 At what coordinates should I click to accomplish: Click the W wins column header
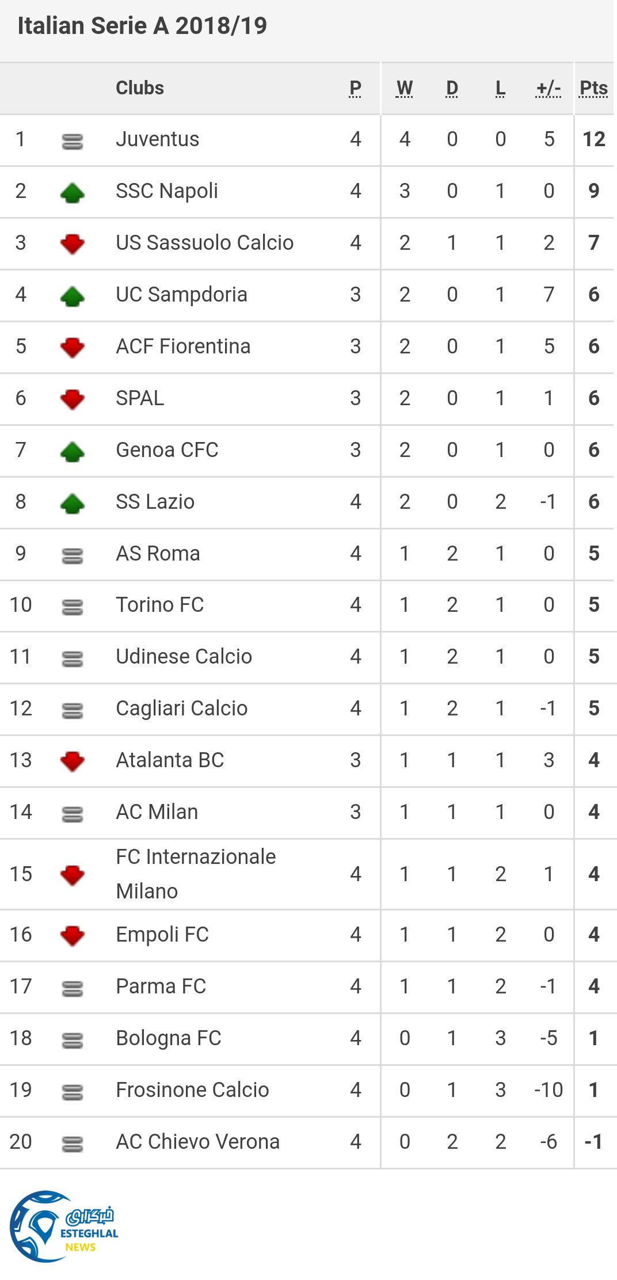coord(405,88)
